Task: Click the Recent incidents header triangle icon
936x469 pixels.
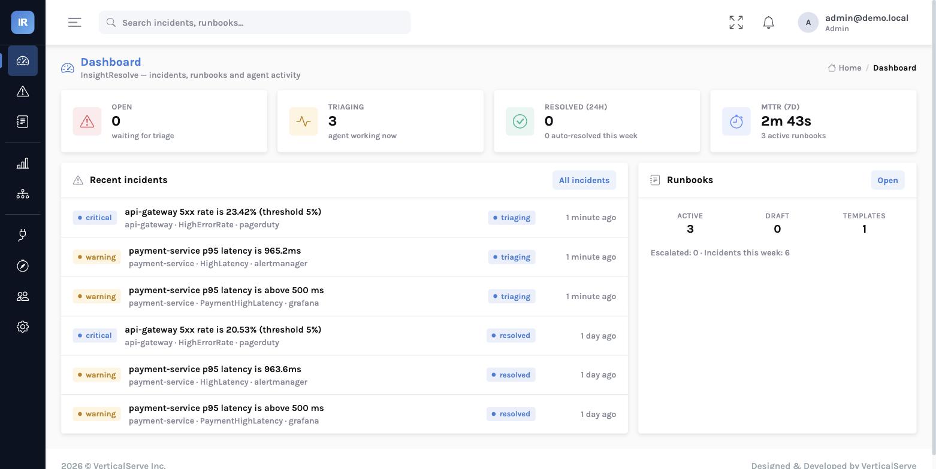Action: tap(78, 180)
